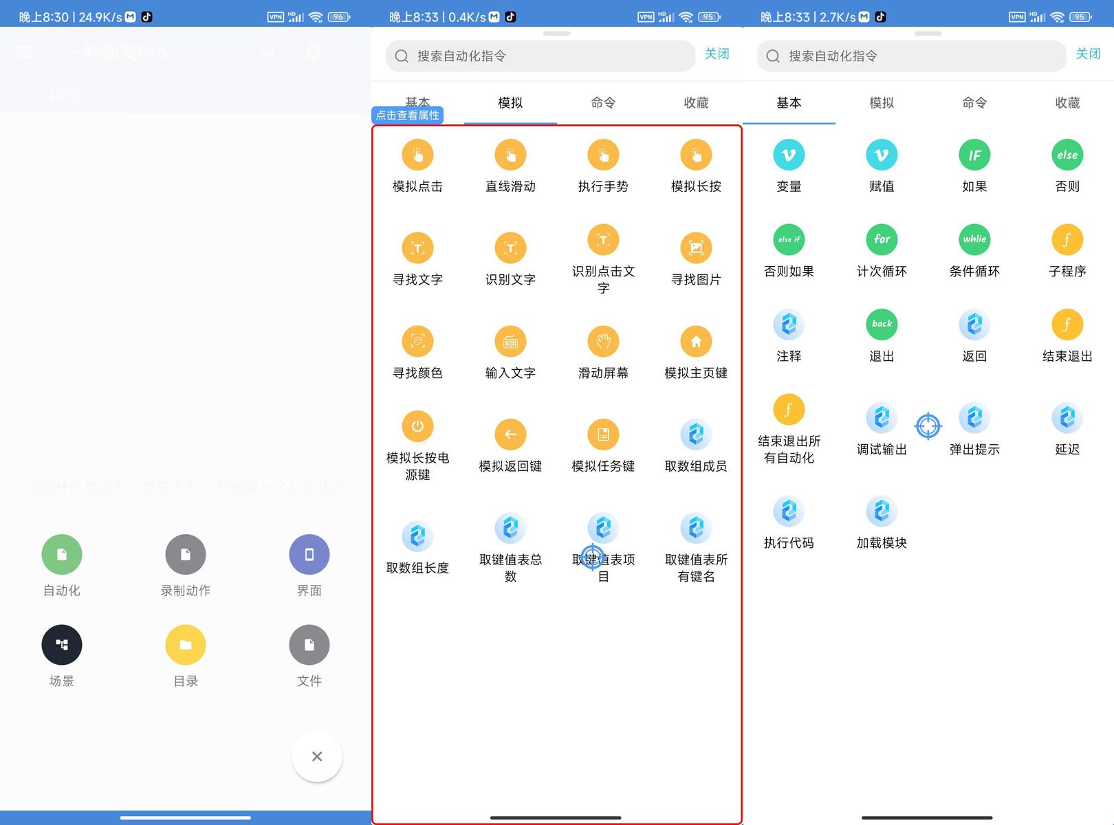Screen dimensions: 1114x825
Task: Create a new 场景 scene item
Action: [x=62, y=645]
